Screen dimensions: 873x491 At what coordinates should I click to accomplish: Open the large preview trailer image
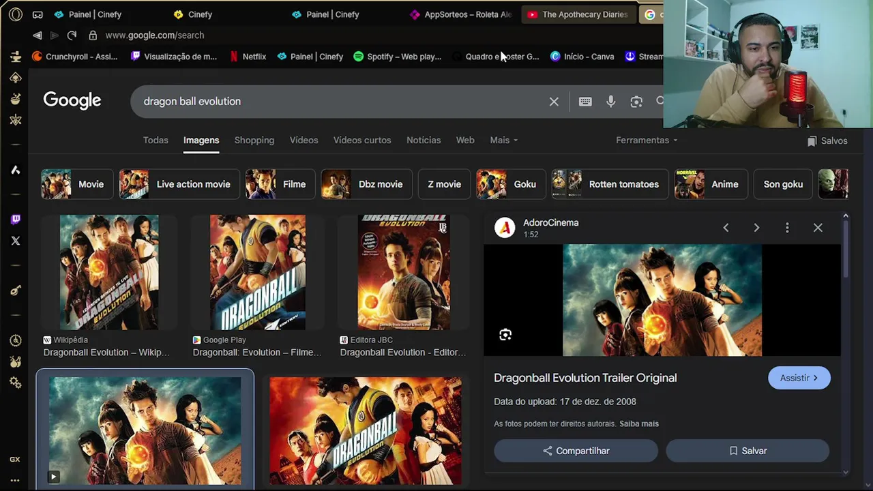[x=662, y=300]
